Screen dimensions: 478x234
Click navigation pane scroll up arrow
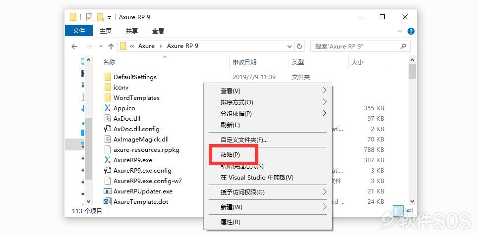(x=89, y=60)
